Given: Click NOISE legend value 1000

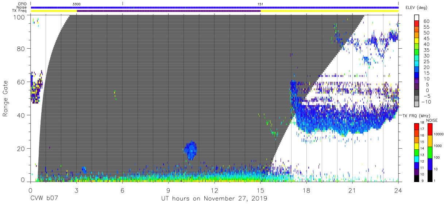Looking at the screenshot, I should (438, 146).
